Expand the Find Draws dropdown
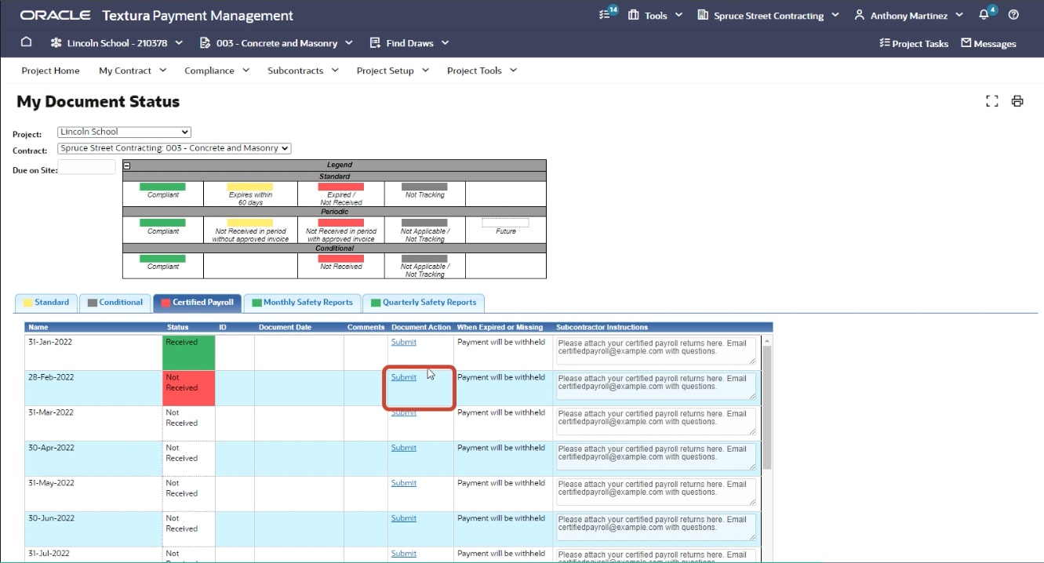 click(445, 43)
